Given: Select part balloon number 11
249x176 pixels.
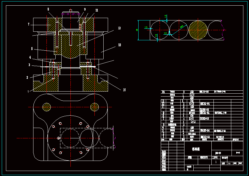Looking at the screenshot, I should 97,10.
